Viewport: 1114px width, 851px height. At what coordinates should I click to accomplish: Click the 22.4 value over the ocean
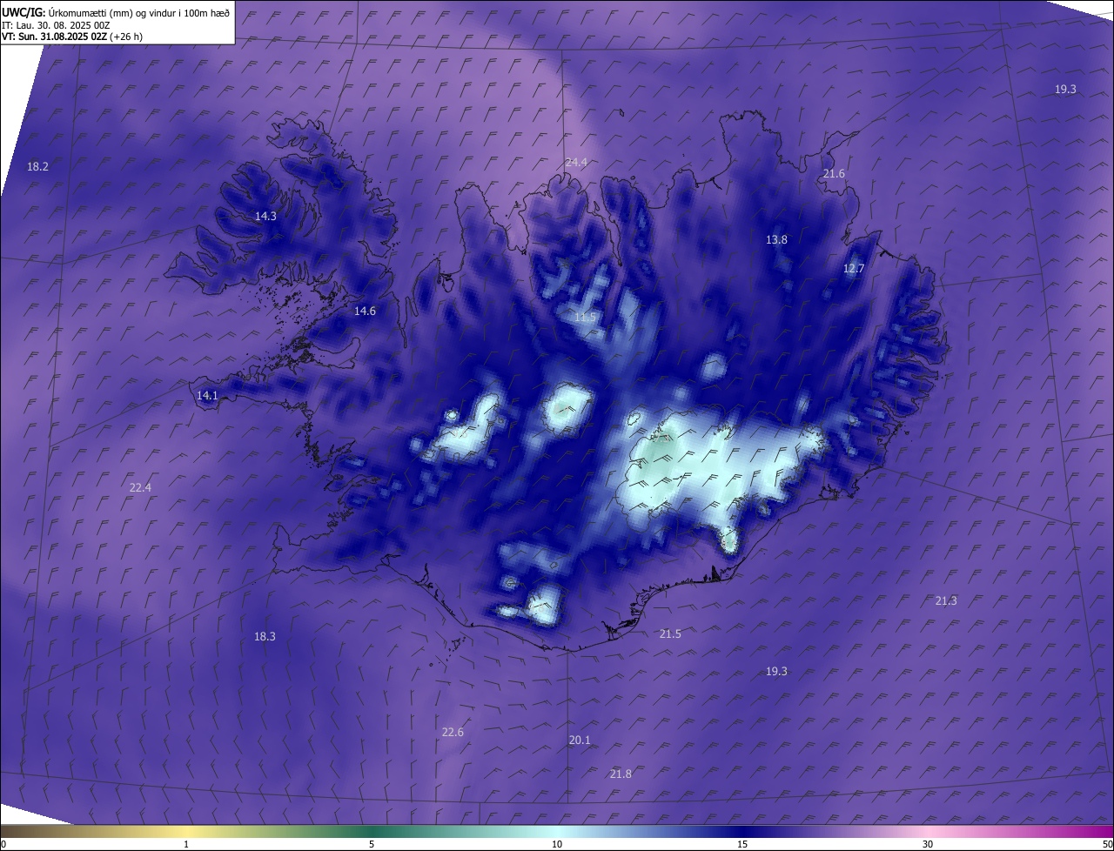[x=140, y=487]
